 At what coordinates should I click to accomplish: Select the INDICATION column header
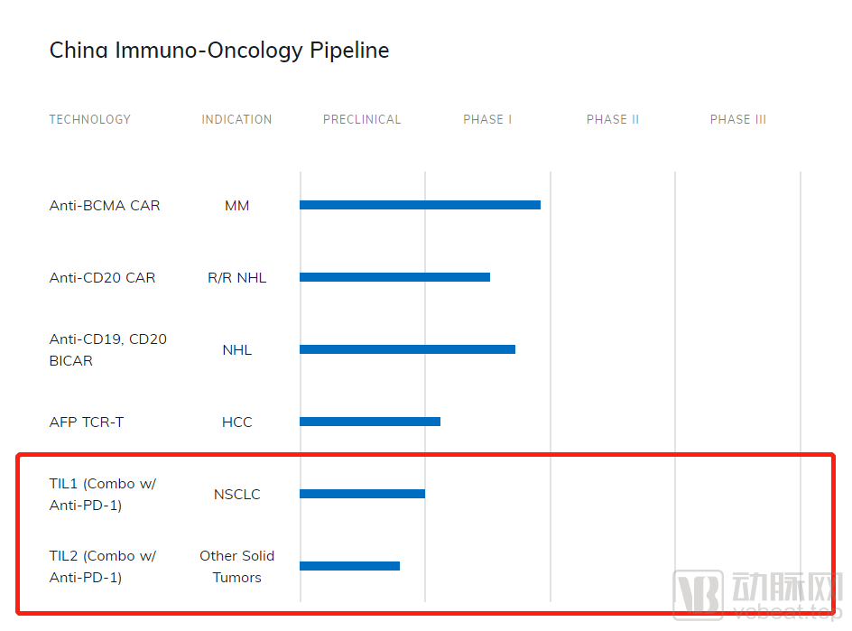tap(236, 119)
